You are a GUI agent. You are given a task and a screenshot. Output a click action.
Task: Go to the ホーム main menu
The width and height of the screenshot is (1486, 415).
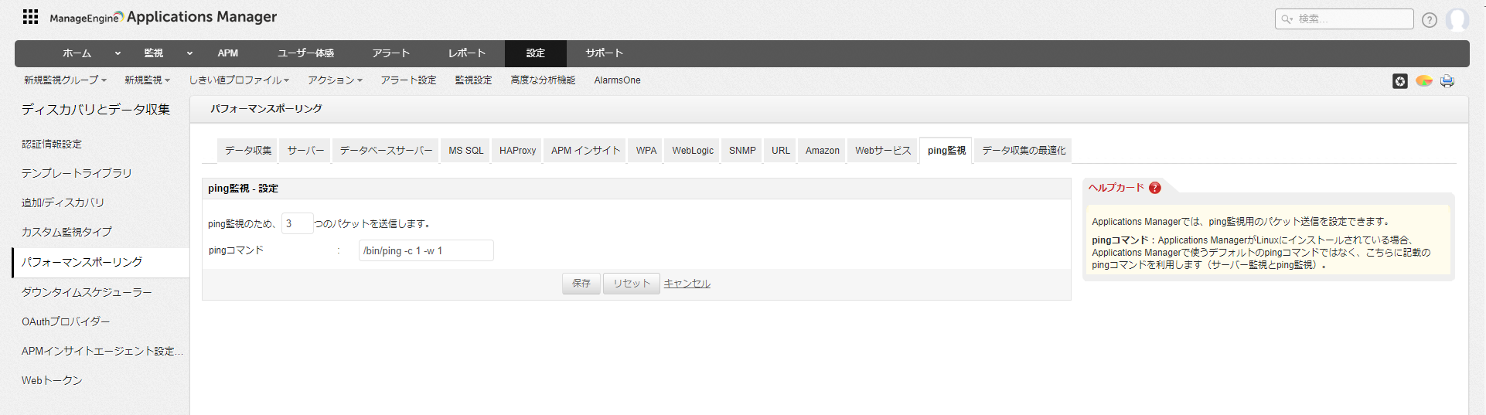tap(77, 53)
